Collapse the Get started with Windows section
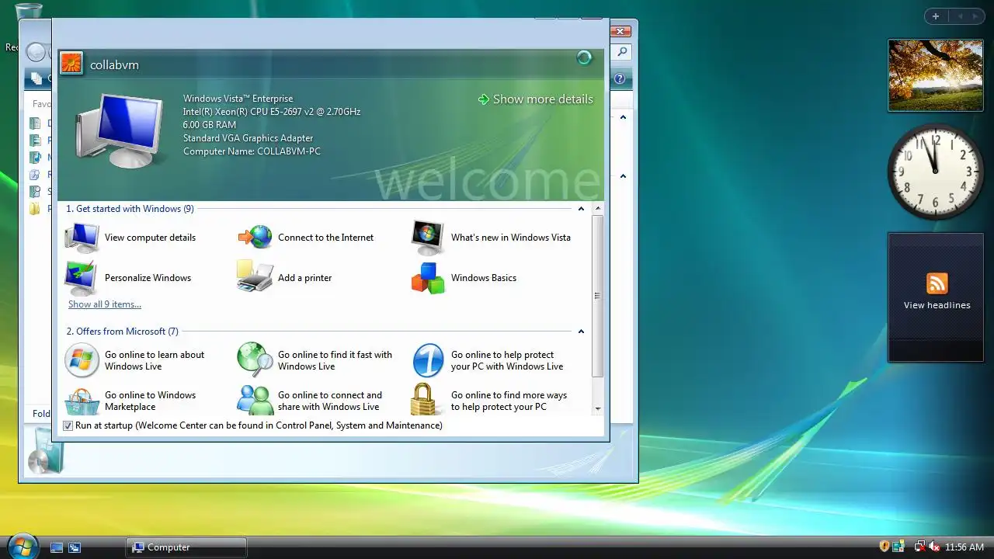994x559 pixels. point(581,209)
